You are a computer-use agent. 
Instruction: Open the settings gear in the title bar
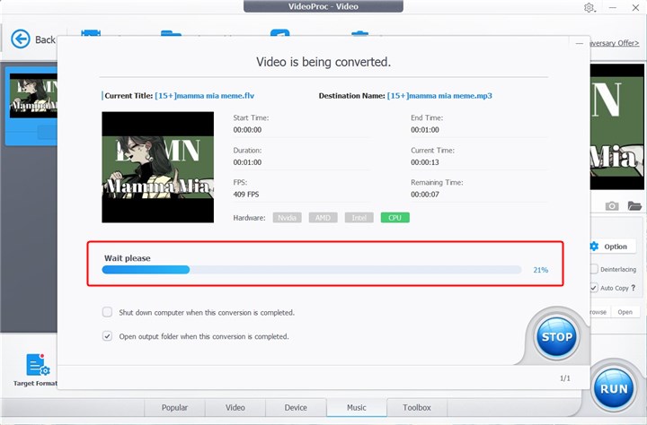[x=589, y=7]
